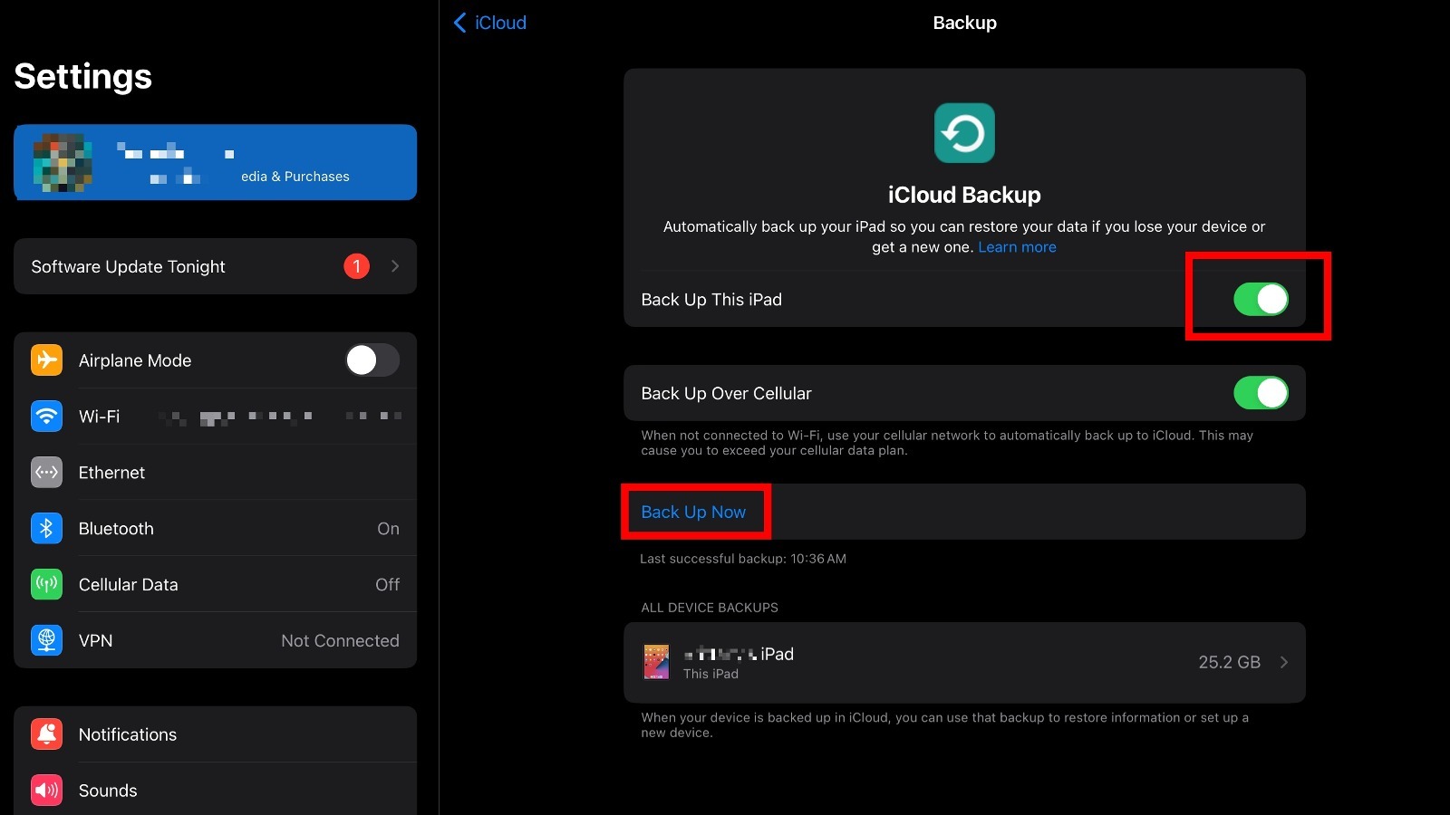
Task: Tap the VPN globe icon
Action: (46, 641)
